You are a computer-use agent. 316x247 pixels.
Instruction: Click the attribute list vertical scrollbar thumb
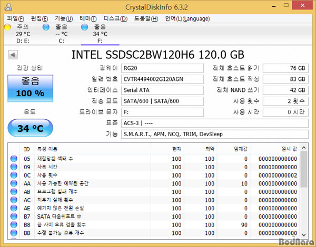(304, 170)
